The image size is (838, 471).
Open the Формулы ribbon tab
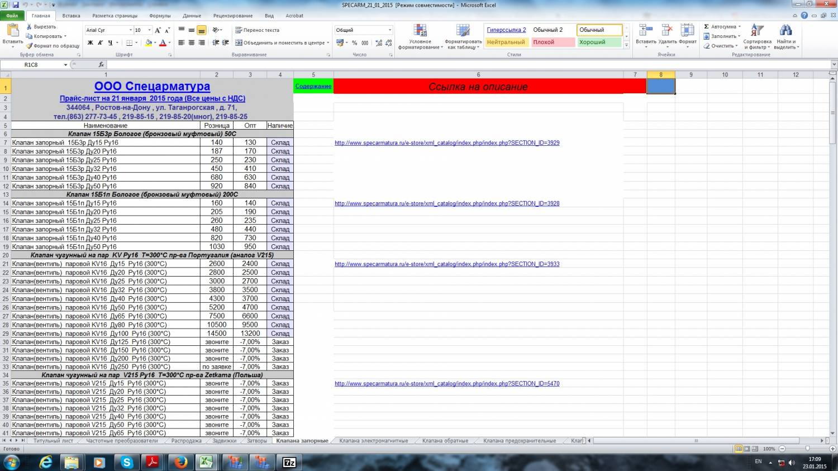point(160,16)
